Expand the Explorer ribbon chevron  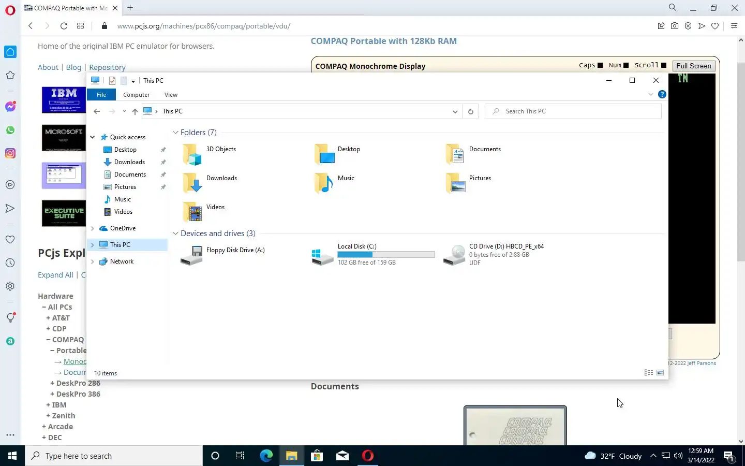click(651, 94)
